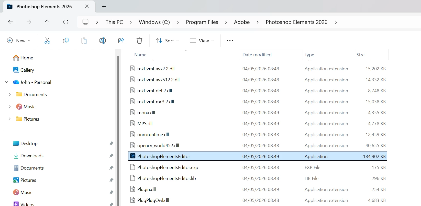Click the PhotoshopElementsEditor.exp file icon
The image size is (421, 206).
coord(133,167)
